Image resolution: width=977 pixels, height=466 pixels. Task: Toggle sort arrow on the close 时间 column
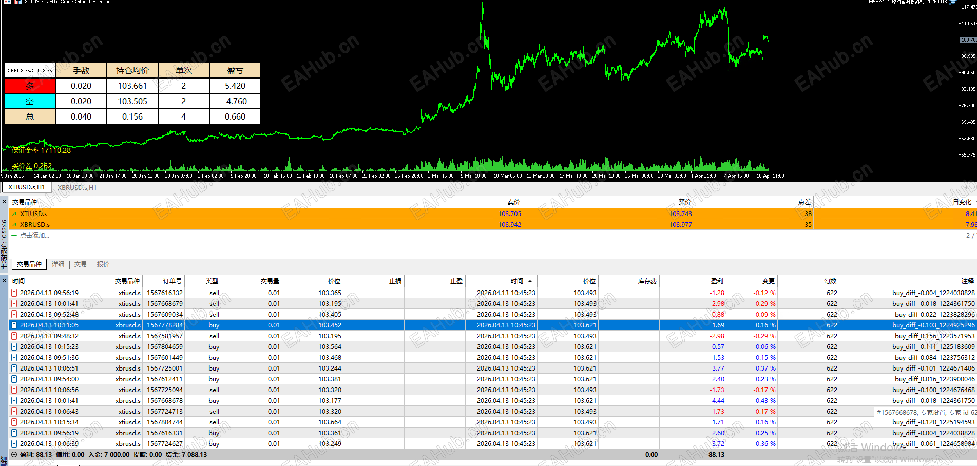point(530,281)
